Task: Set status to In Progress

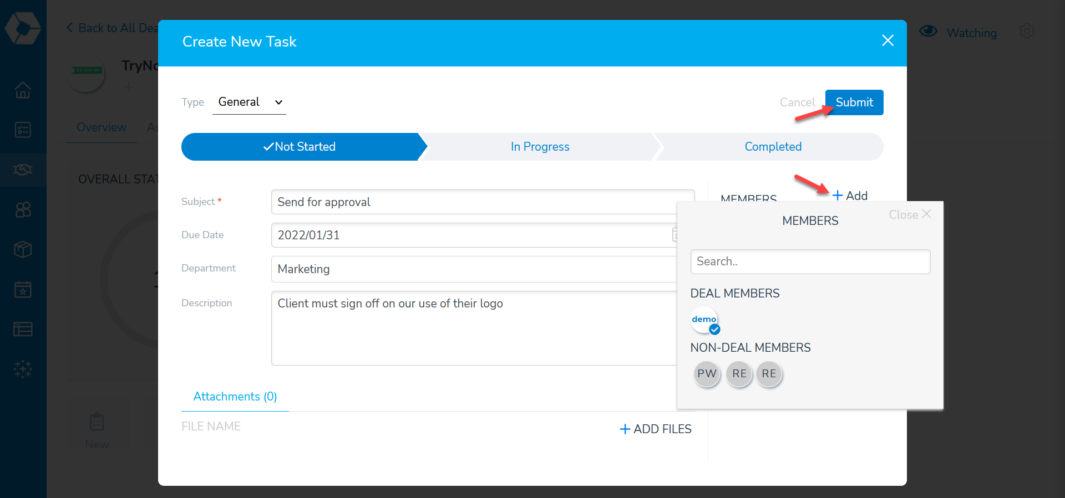Action: pyautogui.click(x=540, y=147)
